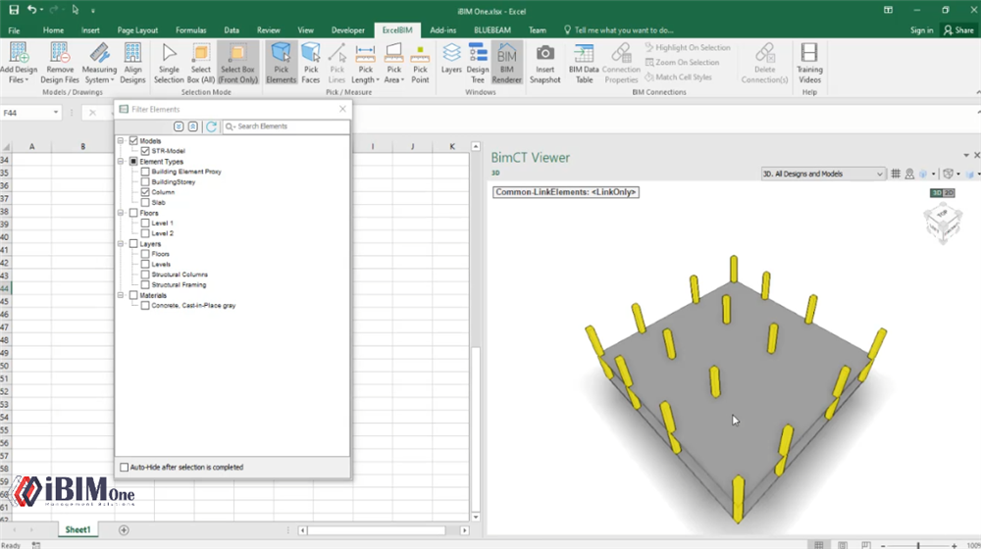The height and width of the screenshot is (549, 981).
Task: Open the Add Design Files tool
Action: pyautogui.click(x=18, y=63)
